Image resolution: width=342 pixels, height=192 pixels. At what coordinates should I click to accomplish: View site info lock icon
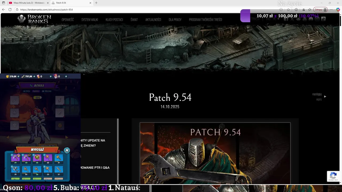coord(17,10)
